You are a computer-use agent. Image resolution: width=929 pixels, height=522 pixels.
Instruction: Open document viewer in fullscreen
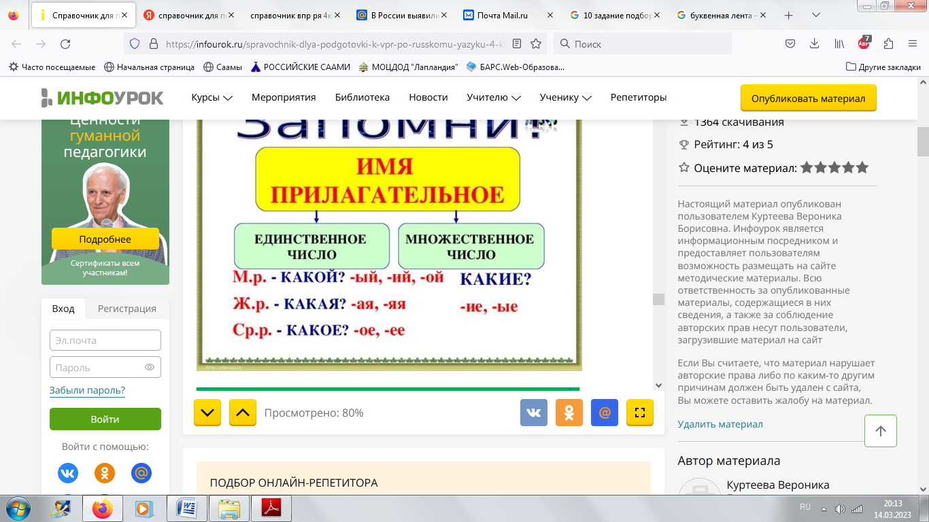pos(640,413)
